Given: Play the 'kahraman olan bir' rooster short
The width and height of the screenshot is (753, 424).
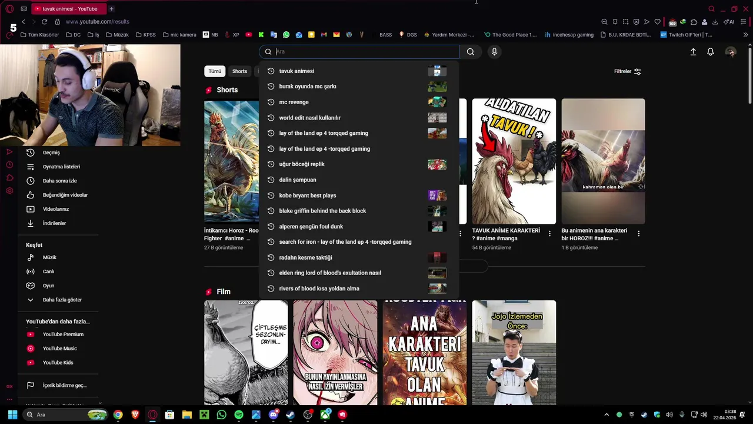Looking at the screenshot, I should click(x=603, y=161).
